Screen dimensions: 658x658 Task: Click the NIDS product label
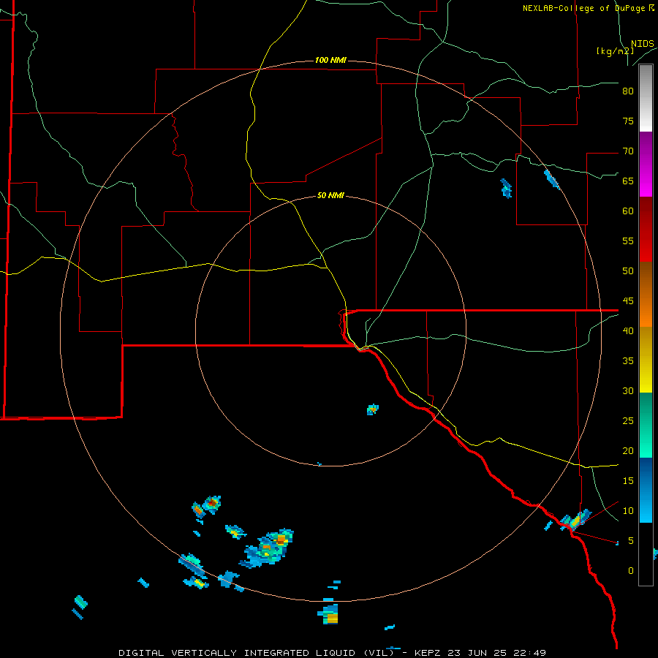coord(642,43)
